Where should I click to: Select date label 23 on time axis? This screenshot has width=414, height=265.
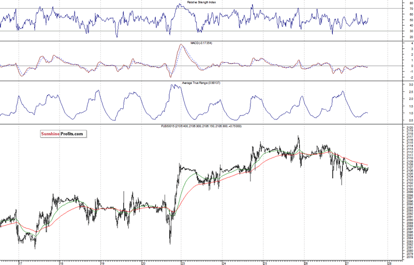pos(183,263)
